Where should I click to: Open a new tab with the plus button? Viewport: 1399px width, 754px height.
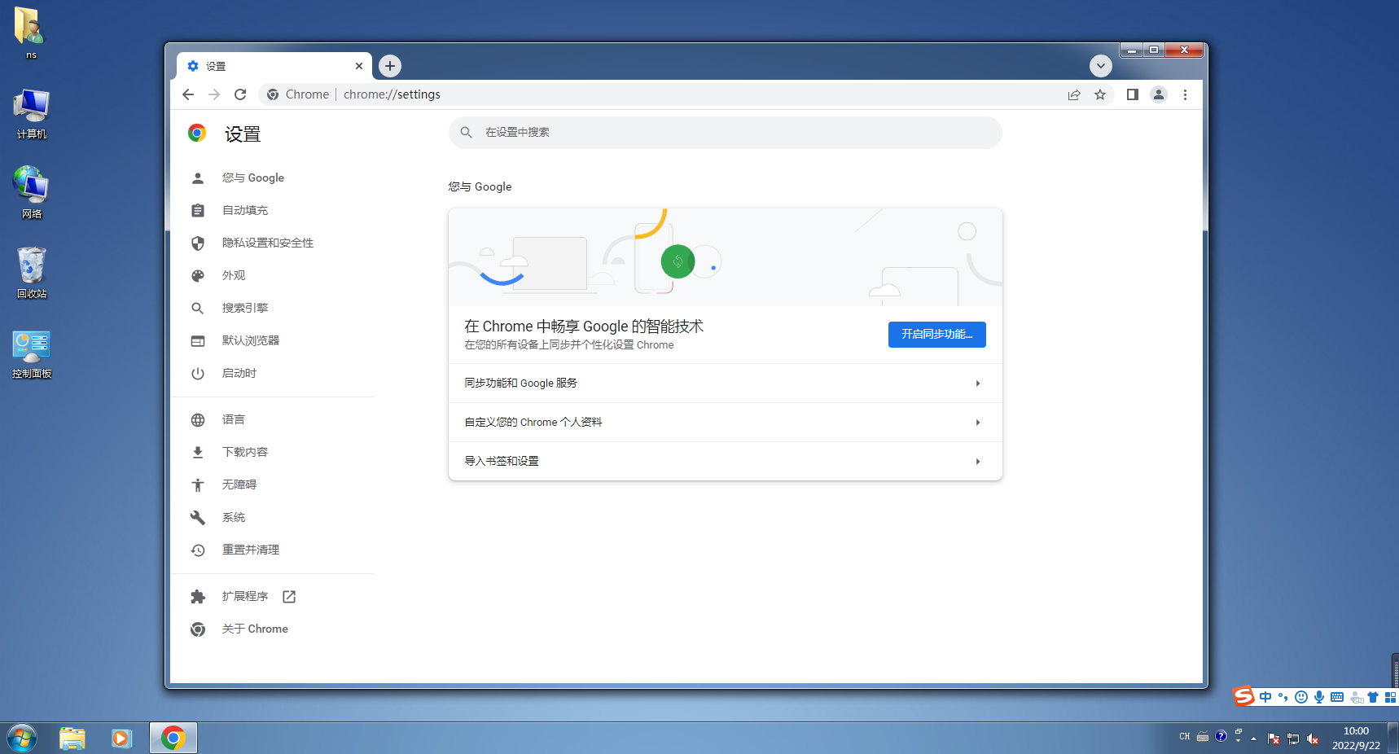(390, 66)
